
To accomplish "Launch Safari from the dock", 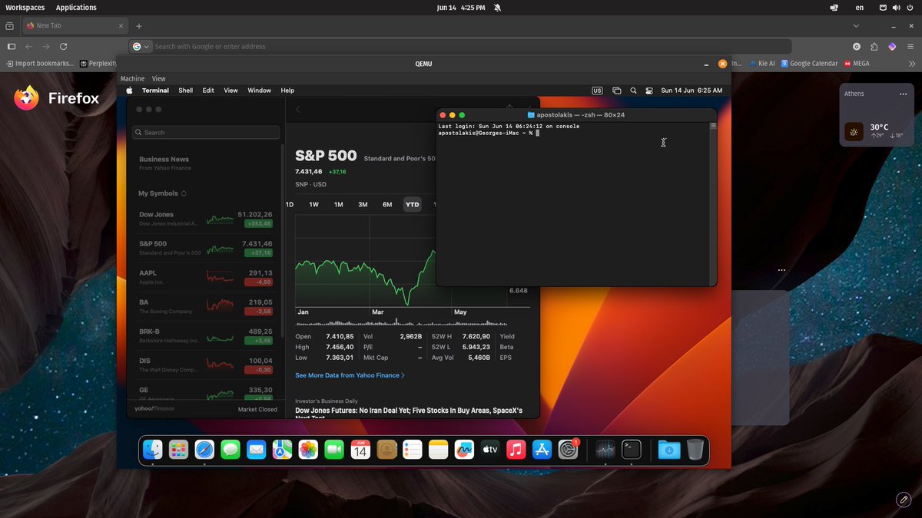I will coord(204,450).
